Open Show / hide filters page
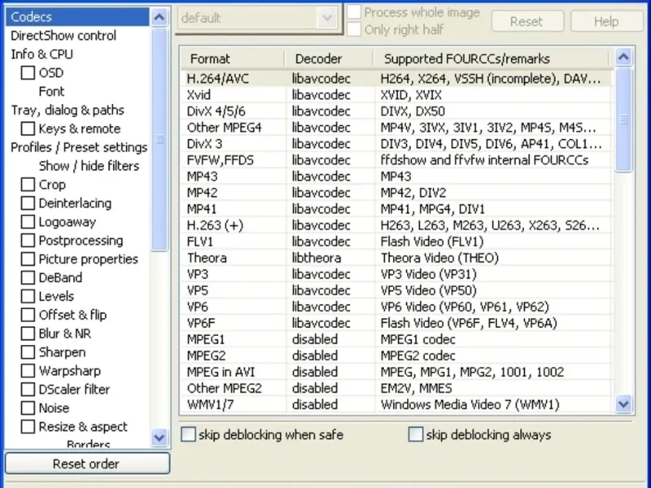Screen dimensions: 651x488 89,166
